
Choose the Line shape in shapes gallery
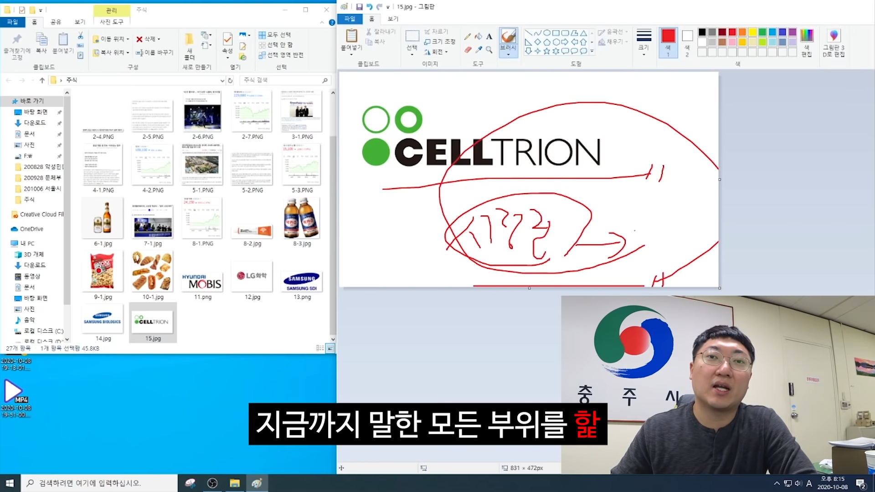coord(529,33)
